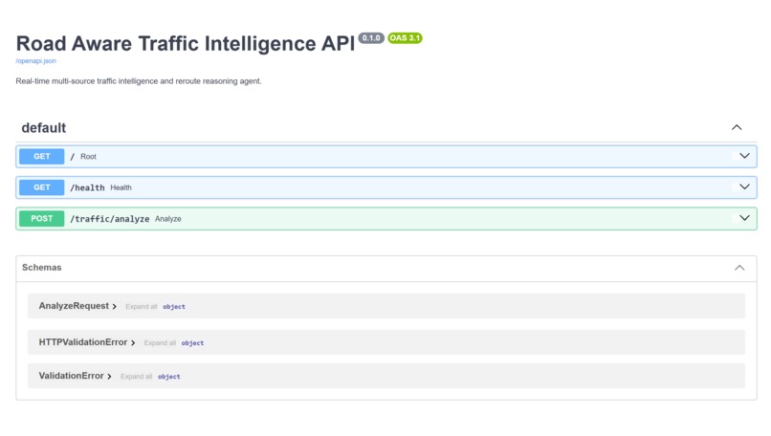Expand the ValidationError schema arrow
771x436 pixels.
pos(109,376)
